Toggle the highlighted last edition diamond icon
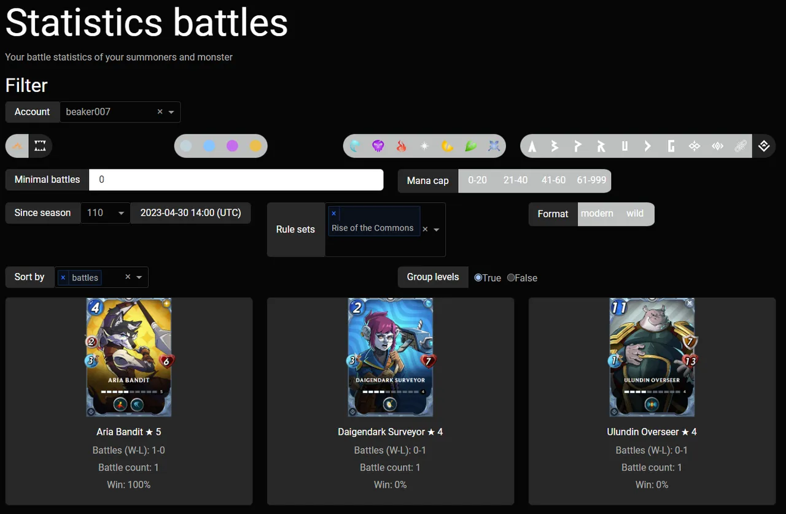Viewport: 786px width, 514px height. (x=764, y=146)
